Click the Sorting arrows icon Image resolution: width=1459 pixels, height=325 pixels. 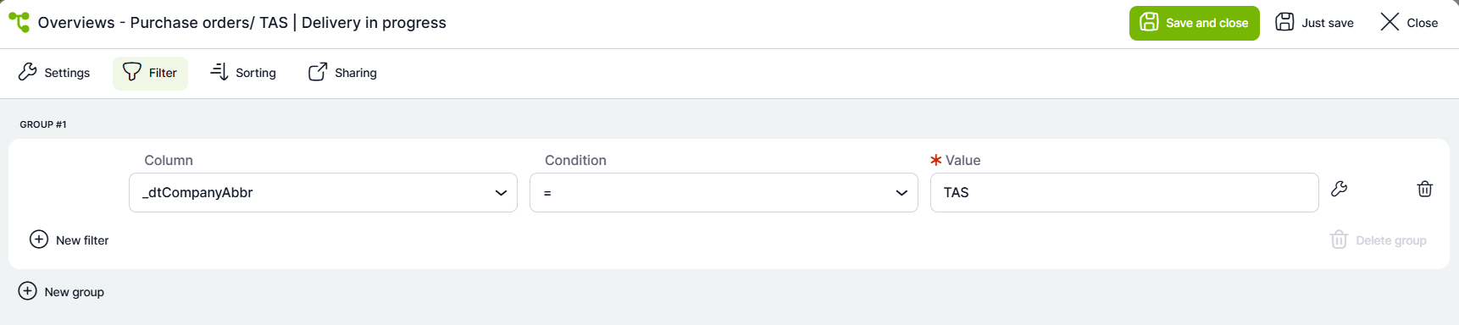point(219,72)
